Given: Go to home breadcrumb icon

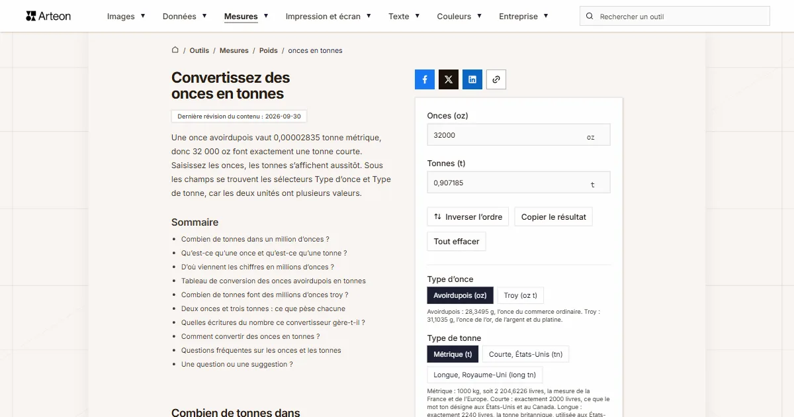Looking at the screenshot, I should tap(175, 50).
